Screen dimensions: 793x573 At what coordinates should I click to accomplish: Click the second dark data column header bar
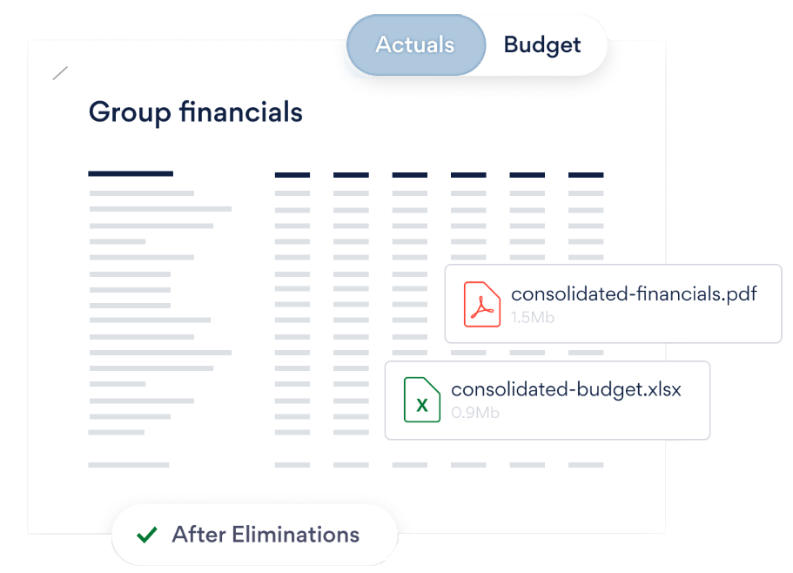(351, 175)
